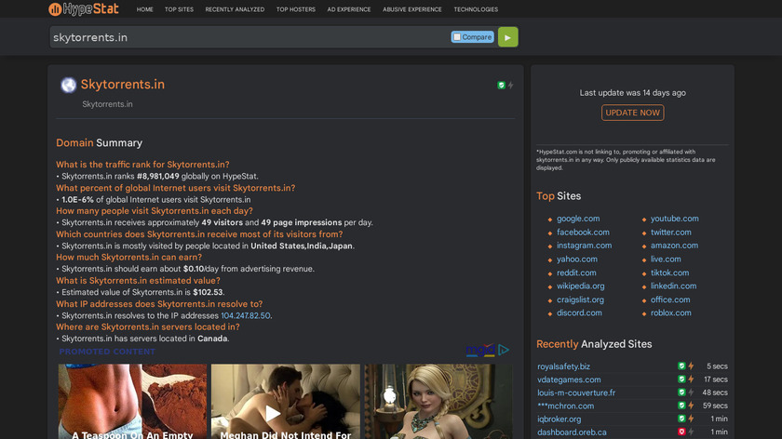Open wikipedia.org in Top Sites list
This screenshot has height=439, width=782.
tap(580, 286)
